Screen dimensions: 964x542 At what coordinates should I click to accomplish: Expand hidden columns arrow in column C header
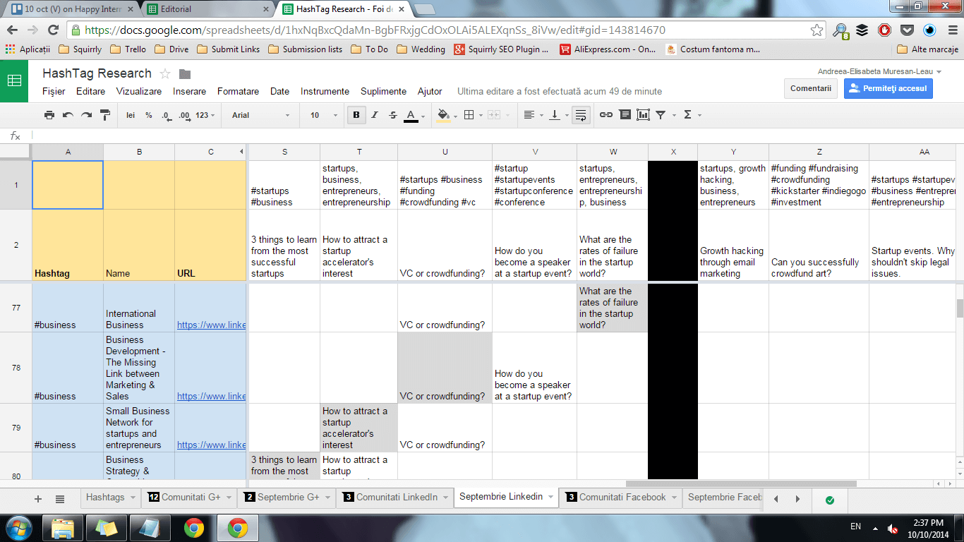241,152
